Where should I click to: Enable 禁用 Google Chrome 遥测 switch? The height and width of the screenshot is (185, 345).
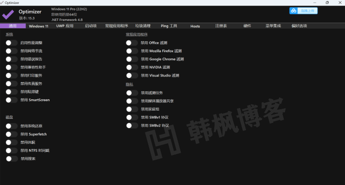coord(132,59)
